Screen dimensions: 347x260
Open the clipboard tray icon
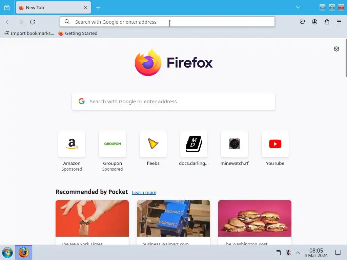coord(278,253)
